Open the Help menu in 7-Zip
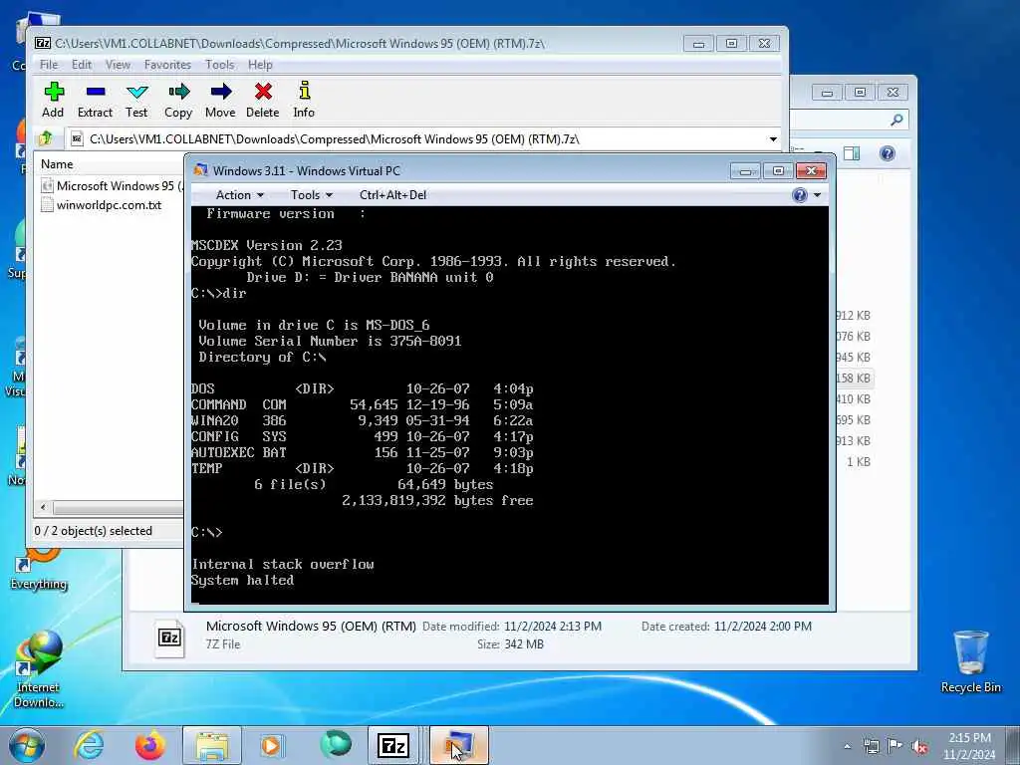This screenshot has height=765, width=1020. tap(260, 65)
